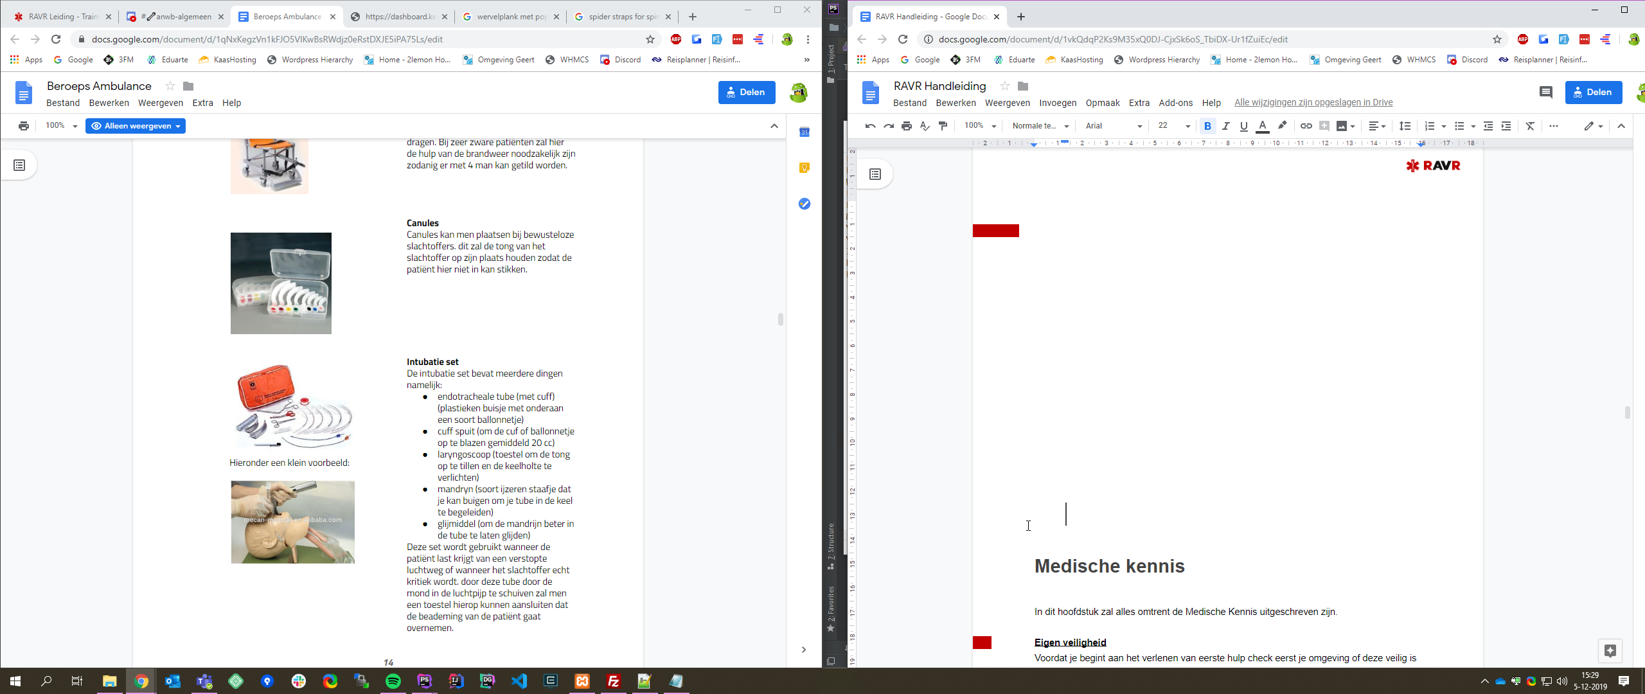The height and width of the screenshot is (694, 1645).
Task: Click the Delen button in Beroeps Ambulance
Action: point(746,93)
